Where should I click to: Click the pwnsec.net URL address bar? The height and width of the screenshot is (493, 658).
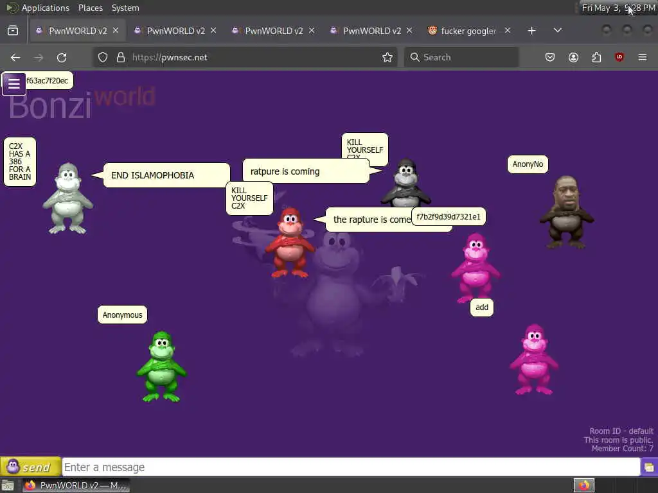tap(245, 57)
